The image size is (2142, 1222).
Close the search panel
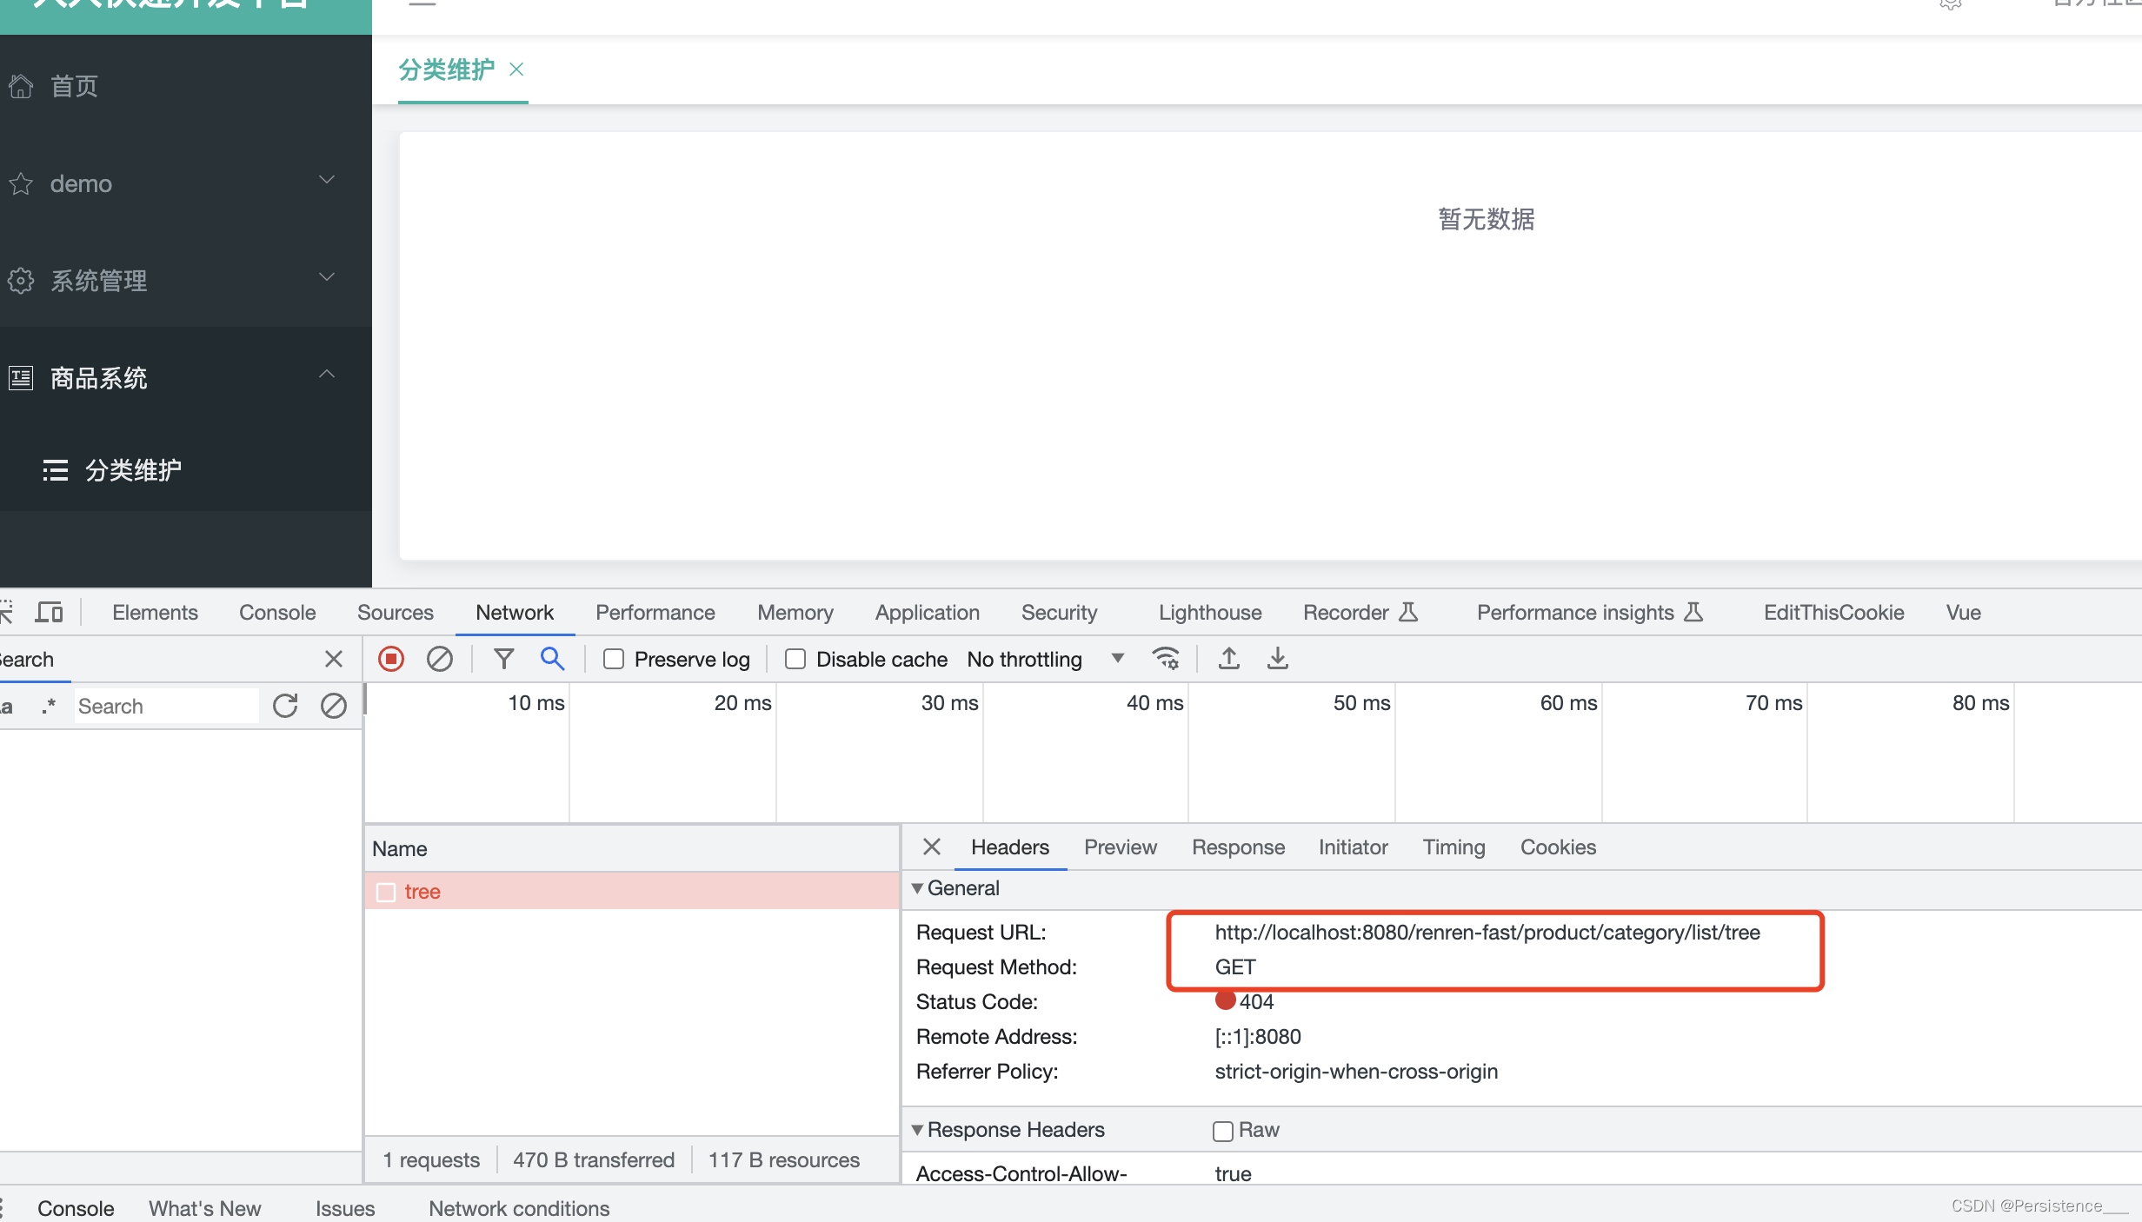pyautogui.click(x=334, y=659)
